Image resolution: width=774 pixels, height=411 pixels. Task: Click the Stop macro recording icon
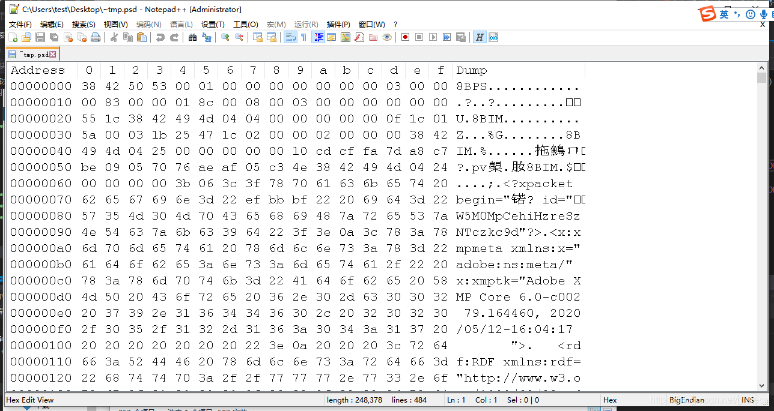419,37
